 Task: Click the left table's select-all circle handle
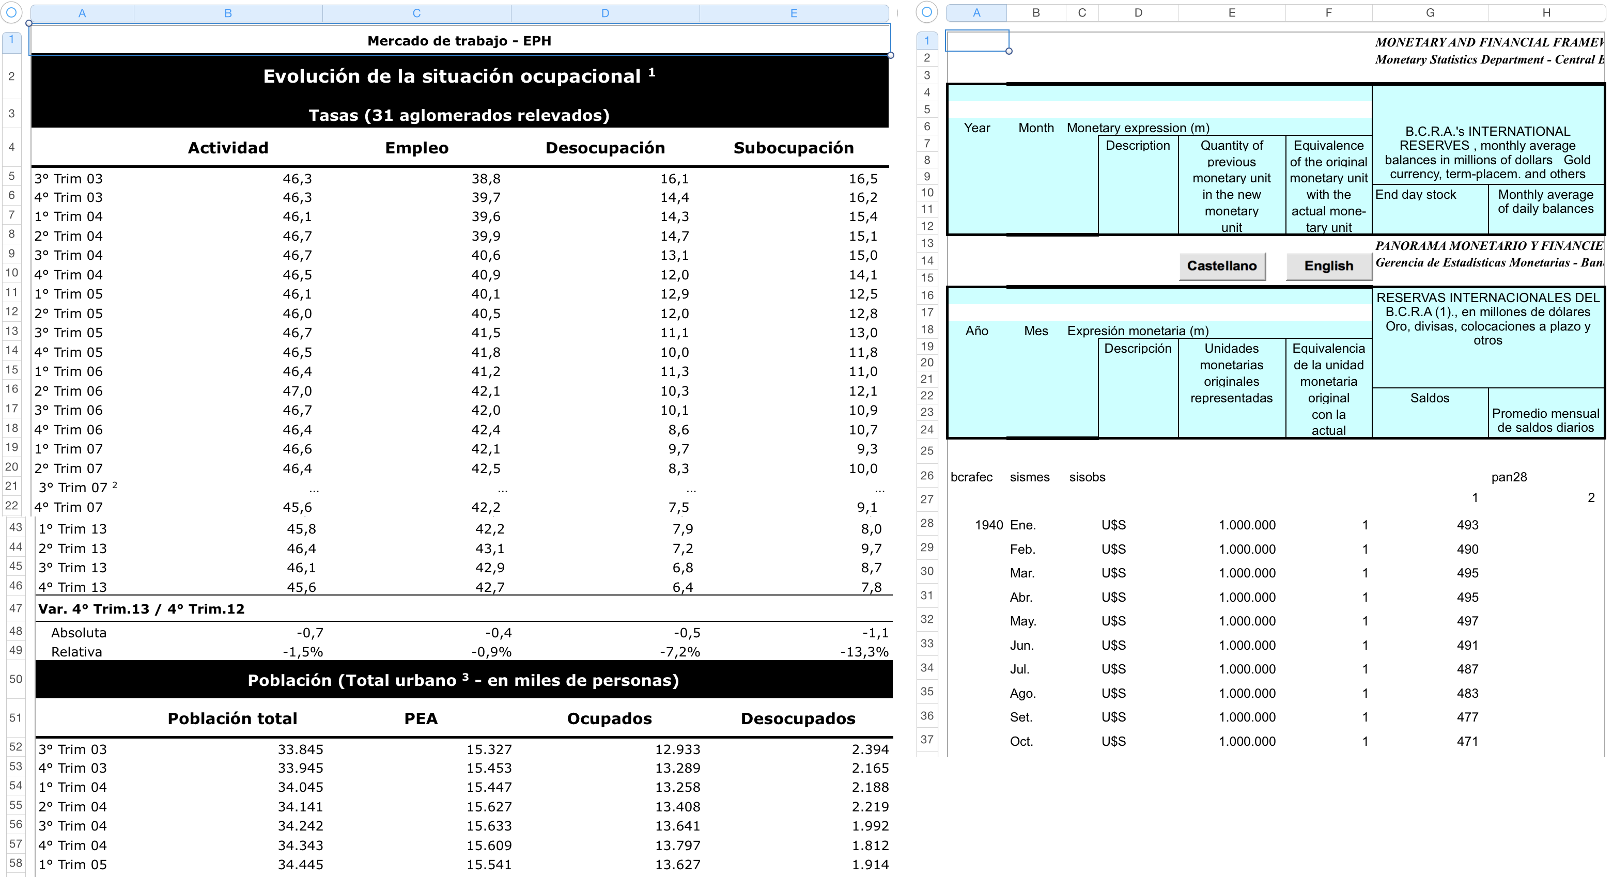point(11,12)
